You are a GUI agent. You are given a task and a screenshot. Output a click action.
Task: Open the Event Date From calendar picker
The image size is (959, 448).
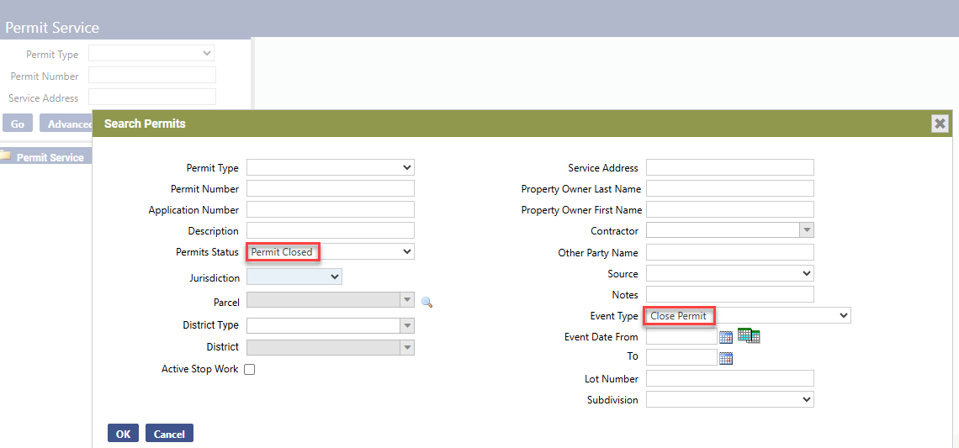pyautogui.click(x=726, y=337)
